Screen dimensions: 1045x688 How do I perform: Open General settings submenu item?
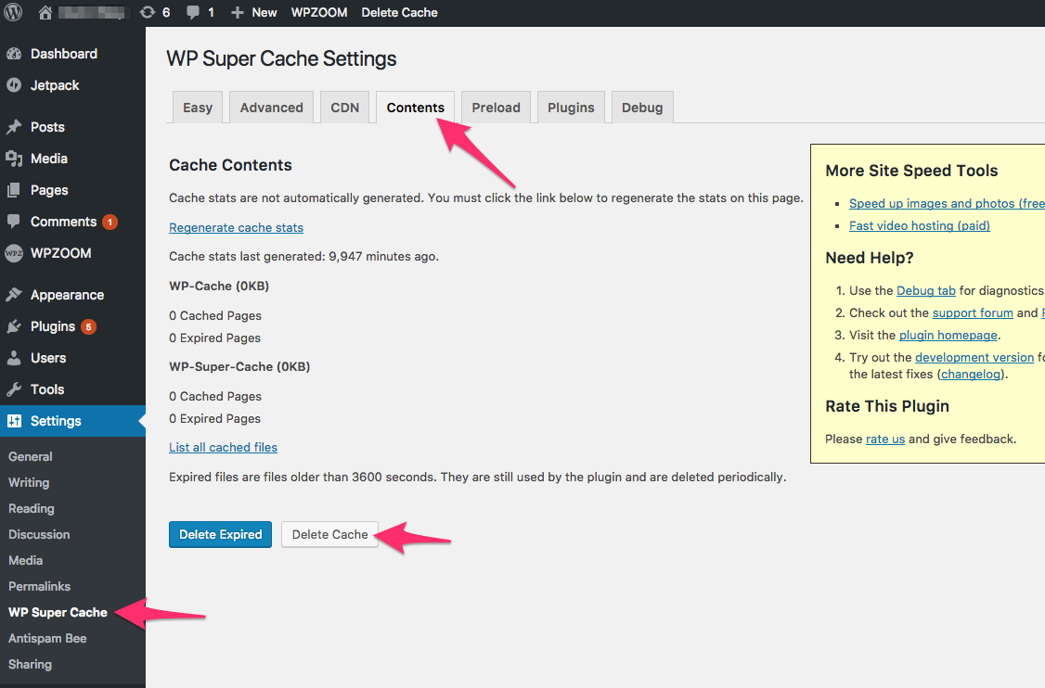(x=31, y=457)
